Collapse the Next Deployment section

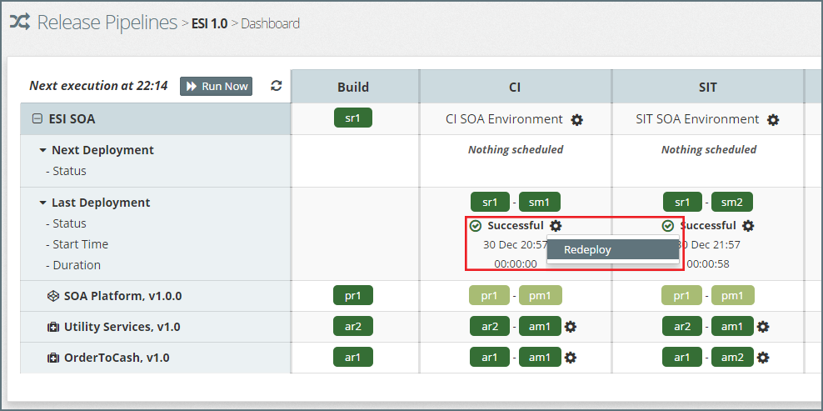click(x=42, y=151)
